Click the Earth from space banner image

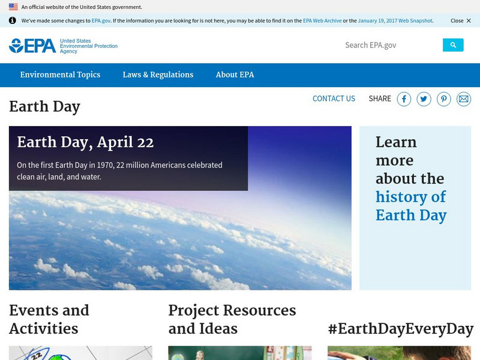(180, 240)
